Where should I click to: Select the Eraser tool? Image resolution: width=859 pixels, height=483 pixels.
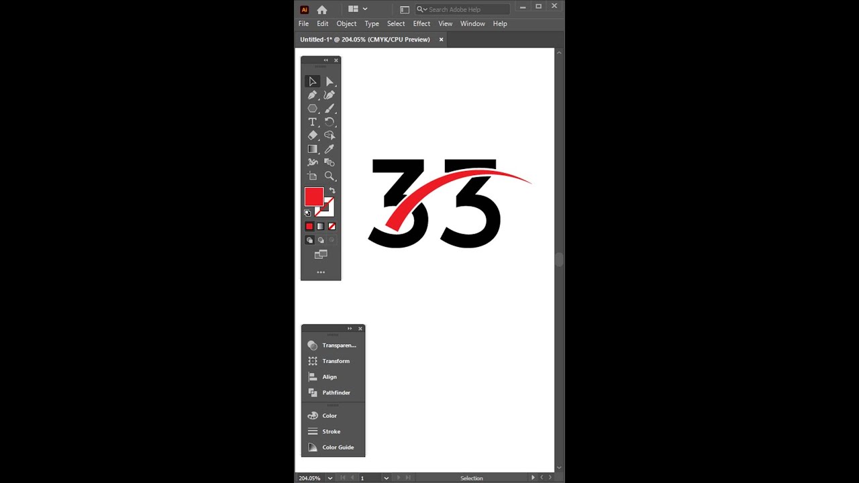pyautogui.click(x=313, y=135)
